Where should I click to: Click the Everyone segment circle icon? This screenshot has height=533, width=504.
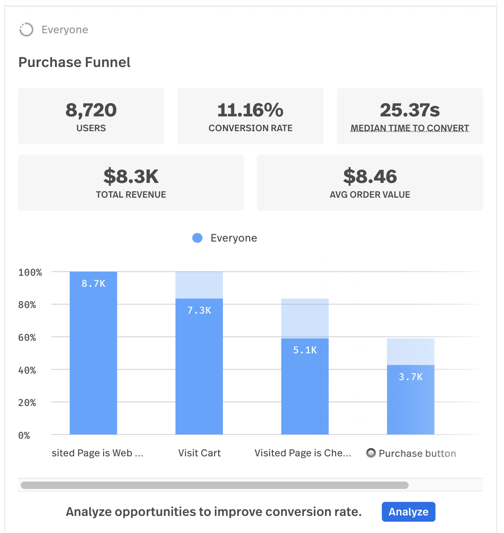point(26,30)
